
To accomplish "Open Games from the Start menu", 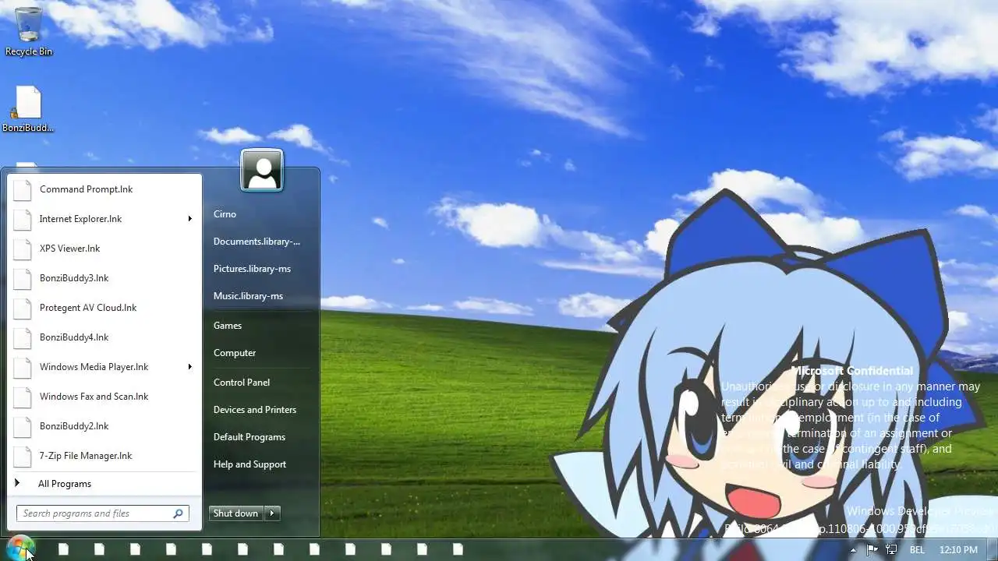I will [x=261, y=326].
